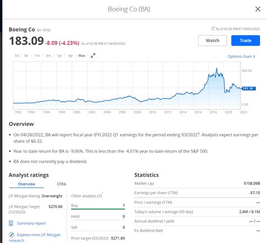Add Boeing to watchlist with Watch

(213, 40)
